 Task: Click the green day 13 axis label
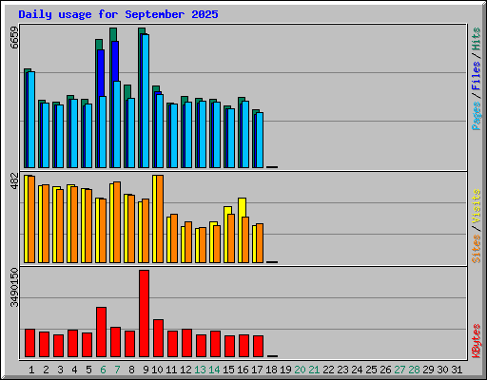click(200, 370)
